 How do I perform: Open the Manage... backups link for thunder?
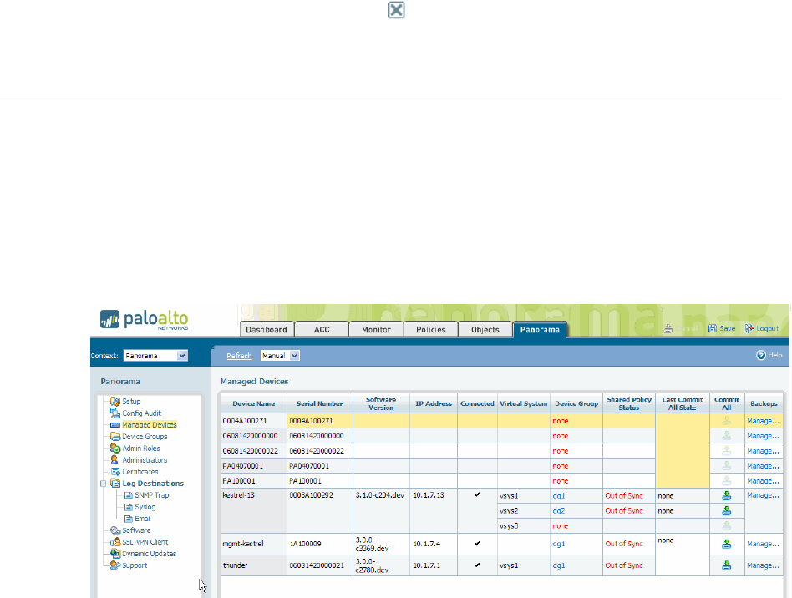click(x=763, y=565)
